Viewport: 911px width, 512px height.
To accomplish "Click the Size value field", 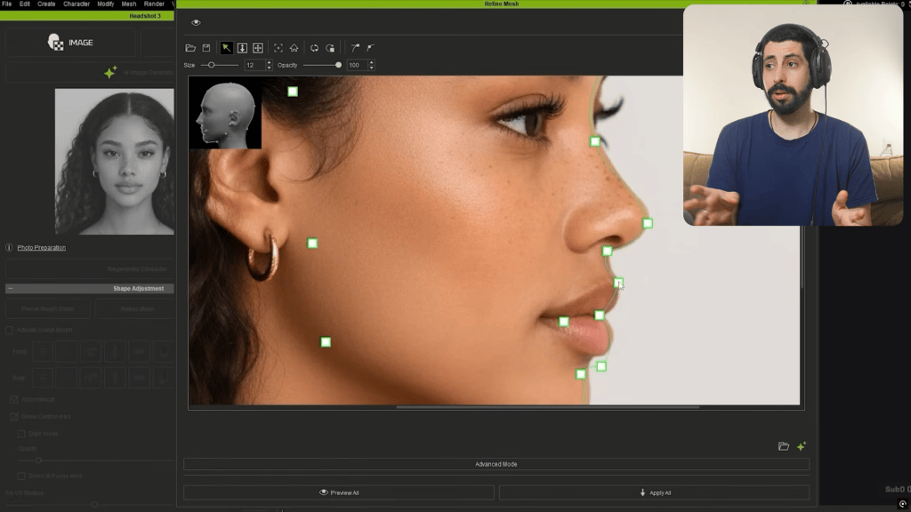I will (254, 65).
